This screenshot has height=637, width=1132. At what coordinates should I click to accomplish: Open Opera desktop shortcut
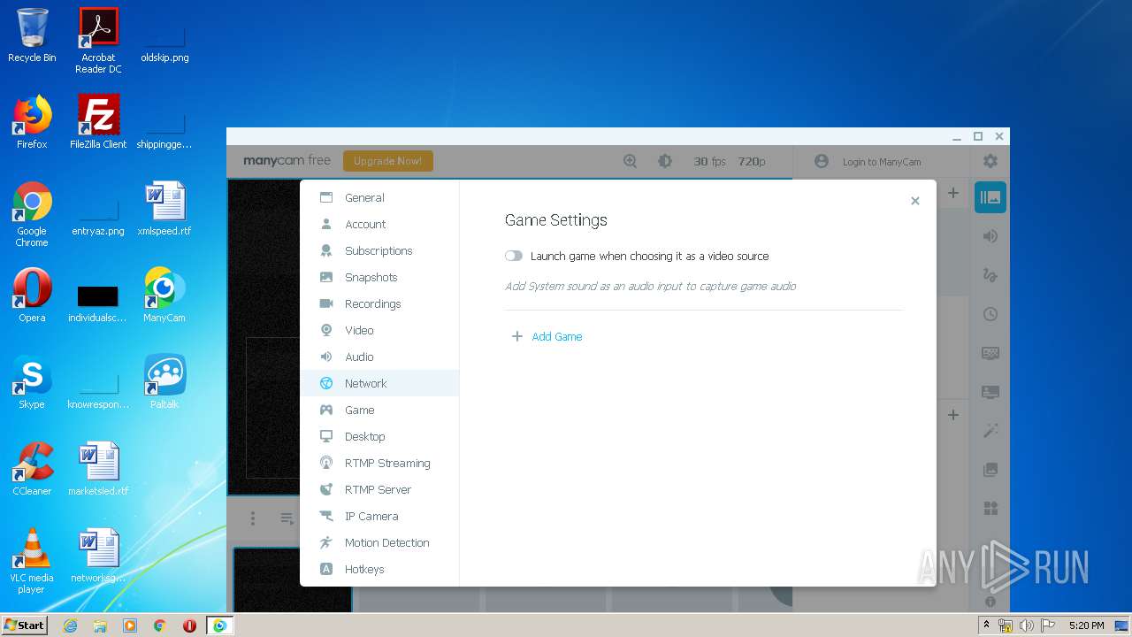32,295
